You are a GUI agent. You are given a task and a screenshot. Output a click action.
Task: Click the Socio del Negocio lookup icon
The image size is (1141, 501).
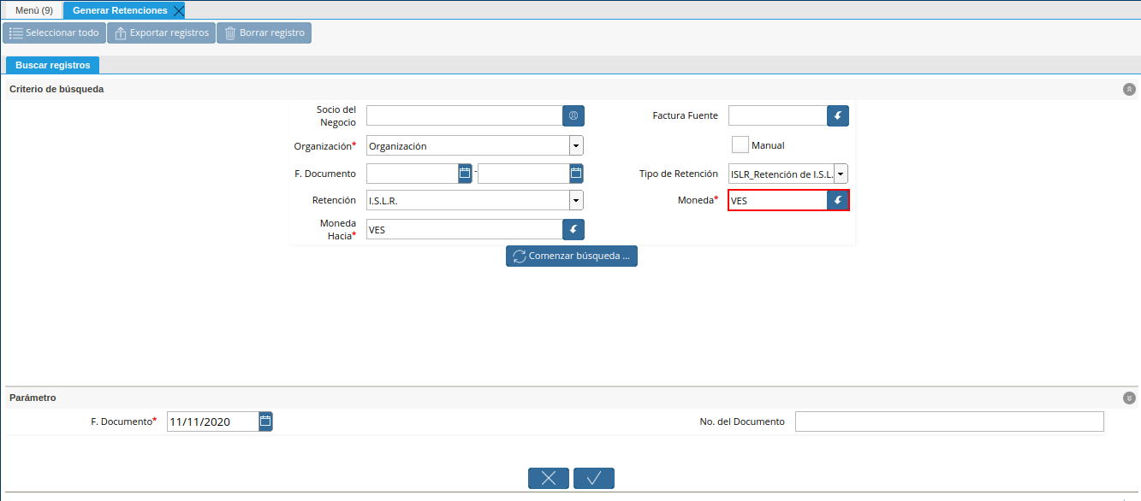(573, 115)
